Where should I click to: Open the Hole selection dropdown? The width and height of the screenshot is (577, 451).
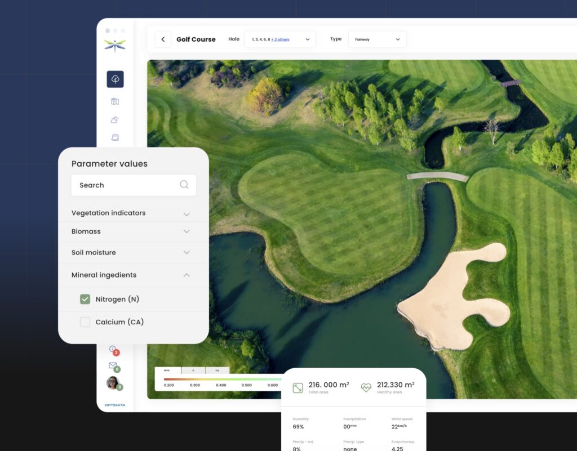pos(308,39)
